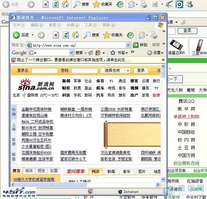Click background window Messenger icon
This screenshot has width=207, height=199.
pos(189,4)
